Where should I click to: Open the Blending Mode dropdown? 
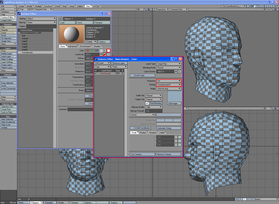(x=169, y=68)
